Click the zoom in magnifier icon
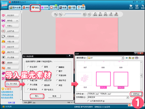 click(x=55, y=14)
